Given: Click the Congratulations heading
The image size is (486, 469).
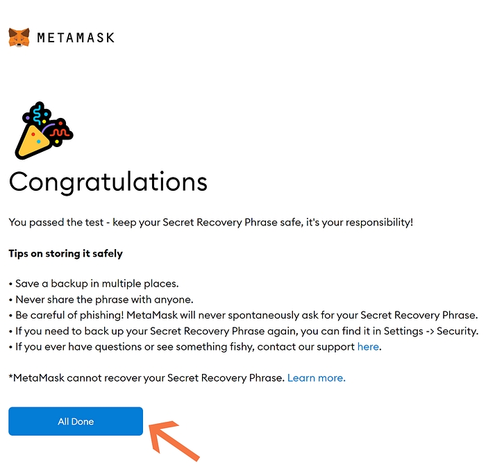Looking at the screenshot, I should coord(108,182).
